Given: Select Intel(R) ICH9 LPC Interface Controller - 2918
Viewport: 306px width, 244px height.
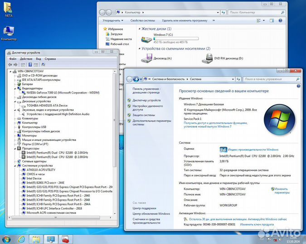Looking at the screenshot, I should (54, 208).
